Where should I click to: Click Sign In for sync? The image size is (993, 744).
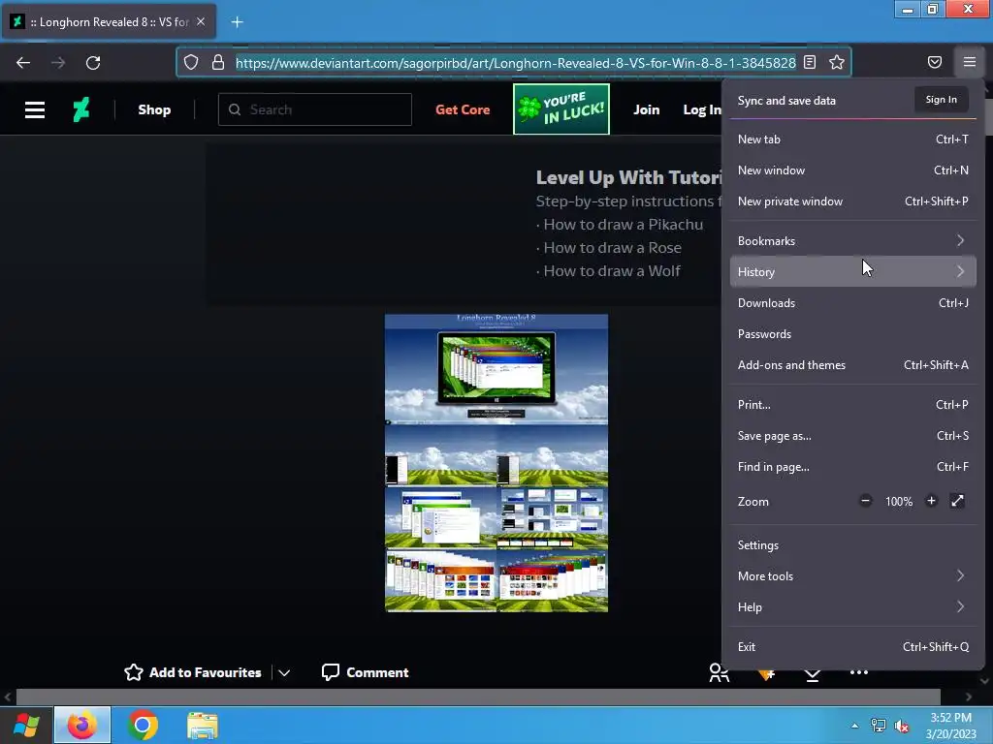941,100
